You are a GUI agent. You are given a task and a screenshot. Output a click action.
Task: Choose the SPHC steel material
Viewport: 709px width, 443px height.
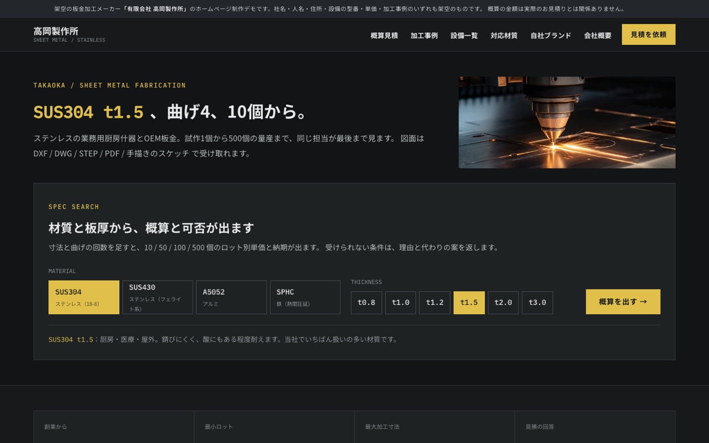[x=305, y=297]
